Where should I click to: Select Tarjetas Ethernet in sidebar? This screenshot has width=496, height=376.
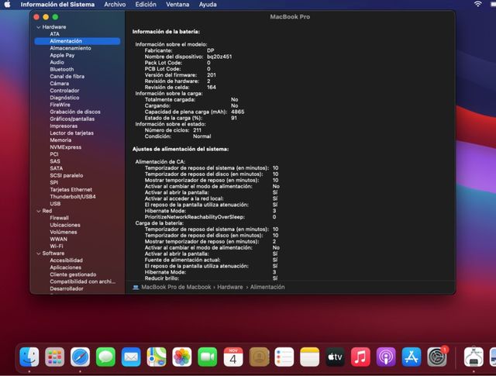click(71, 190)
